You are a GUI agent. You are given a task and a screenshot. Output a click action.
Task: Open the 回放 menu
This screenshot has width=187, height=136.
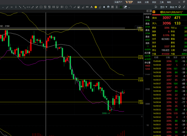pos(154,2)
